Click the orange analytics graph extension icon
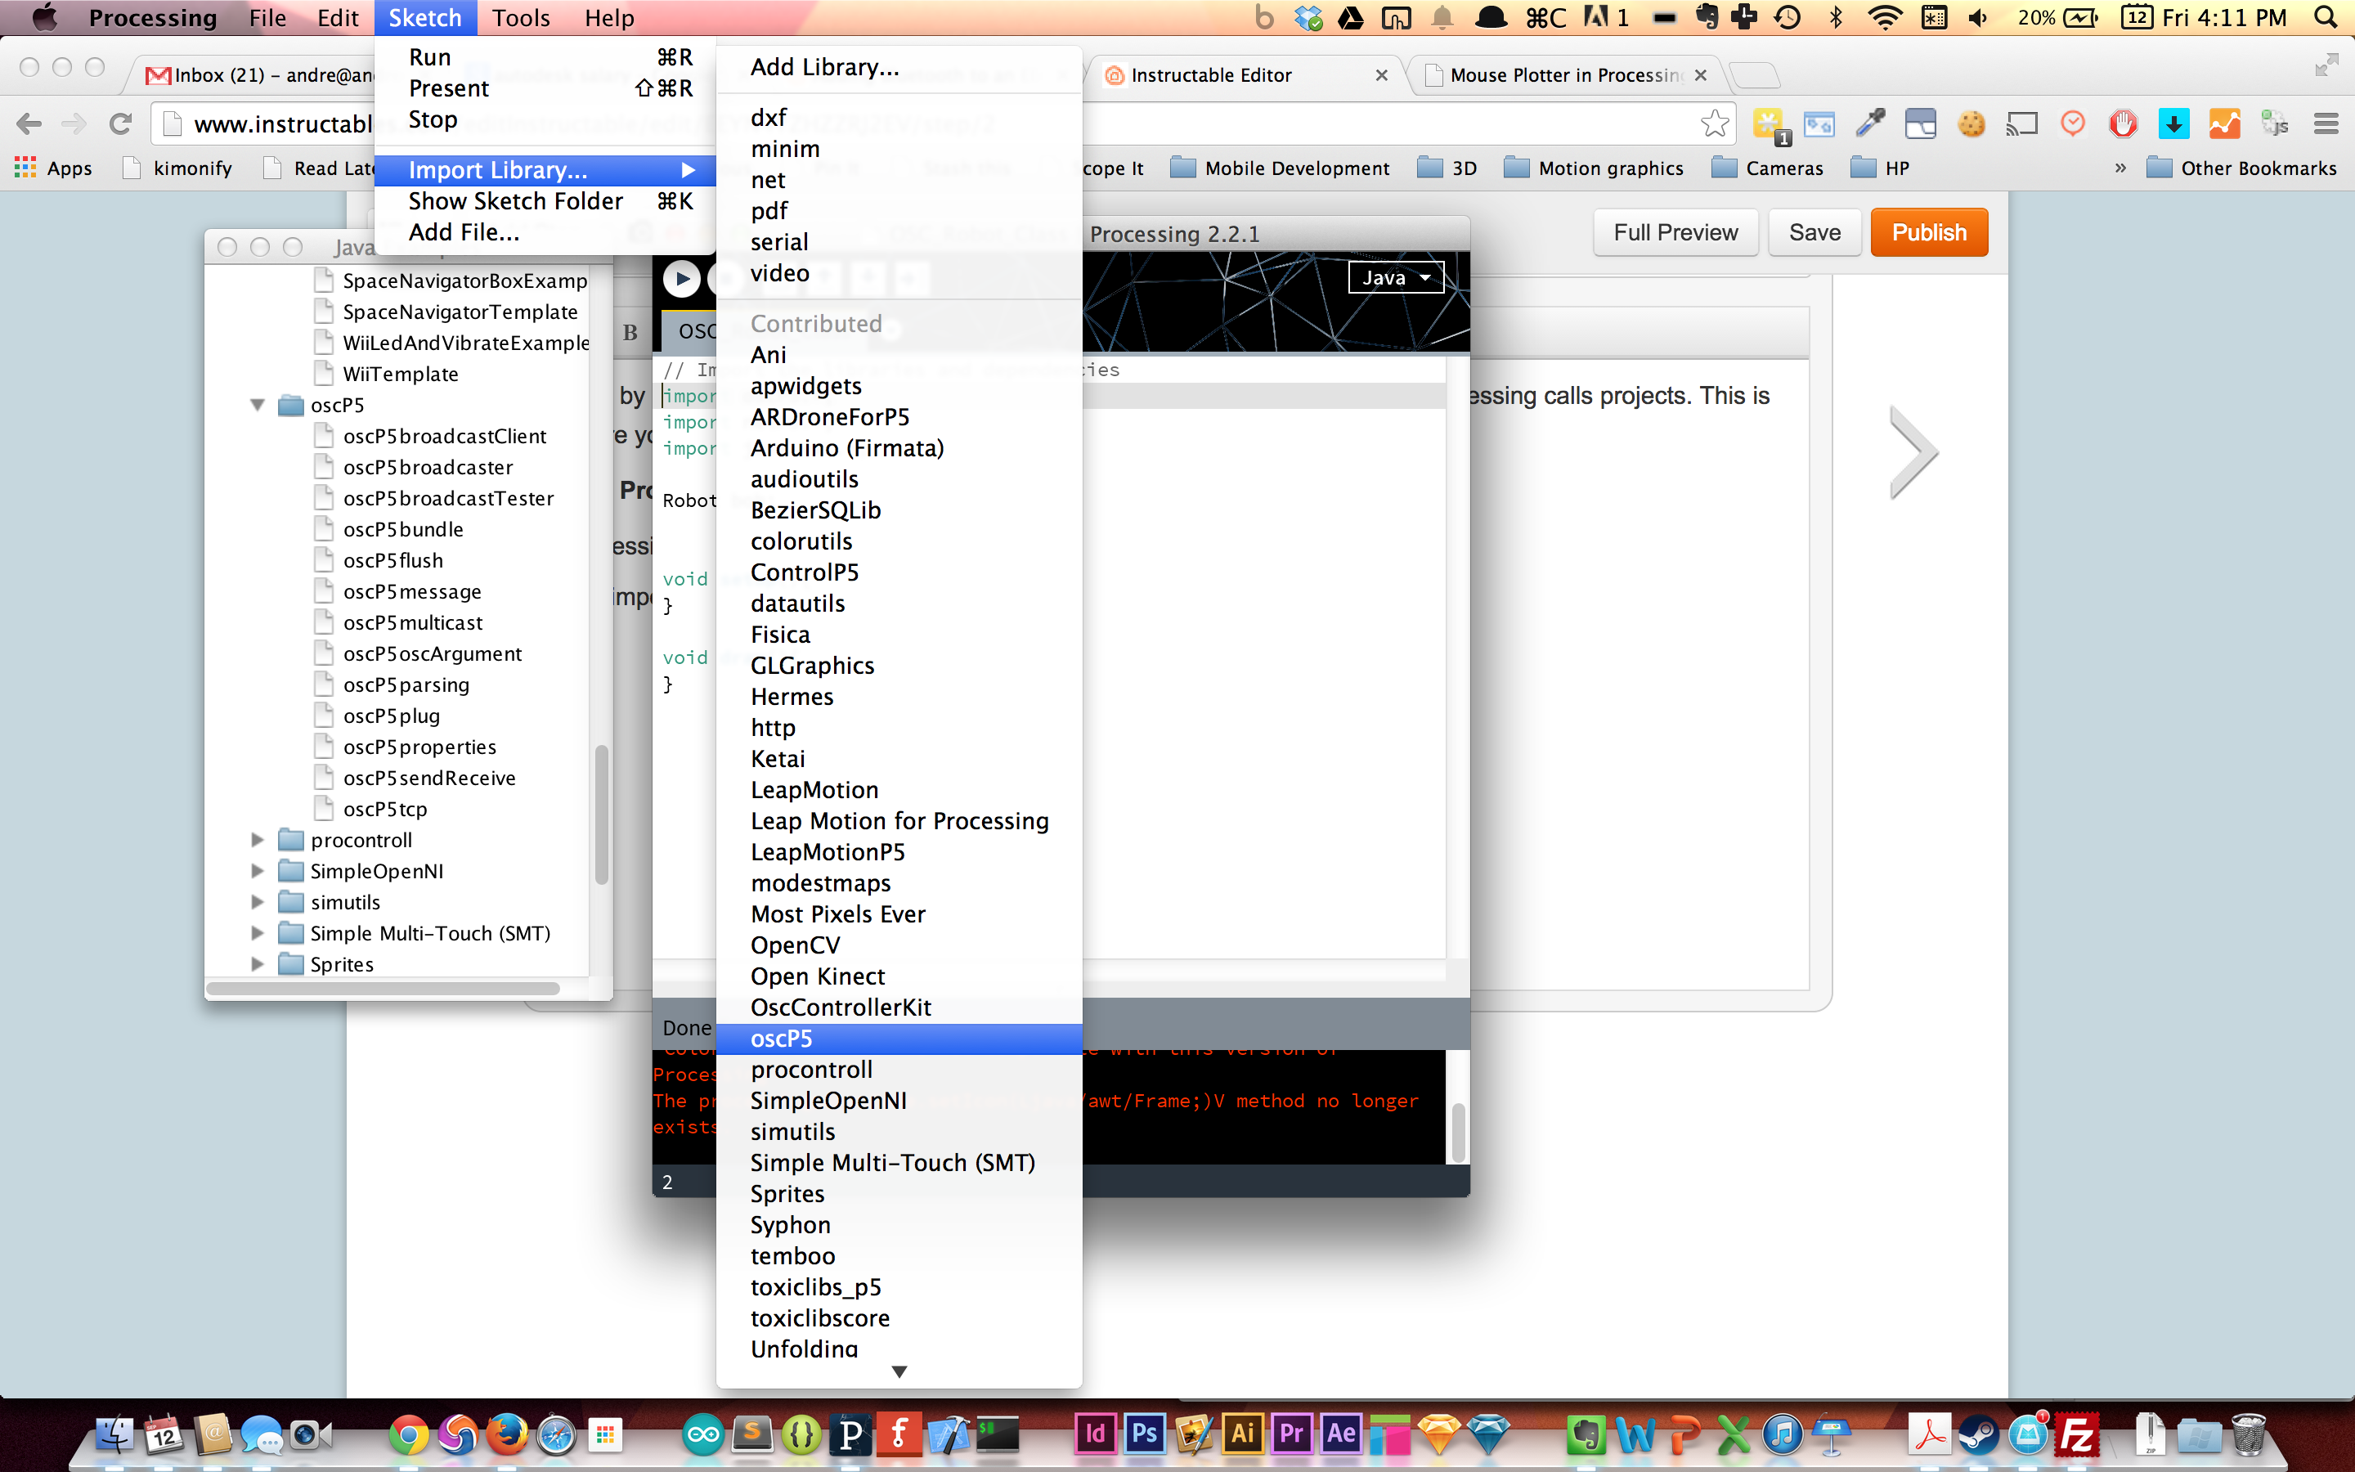2355x1472 pixels. pos(2225,123)
